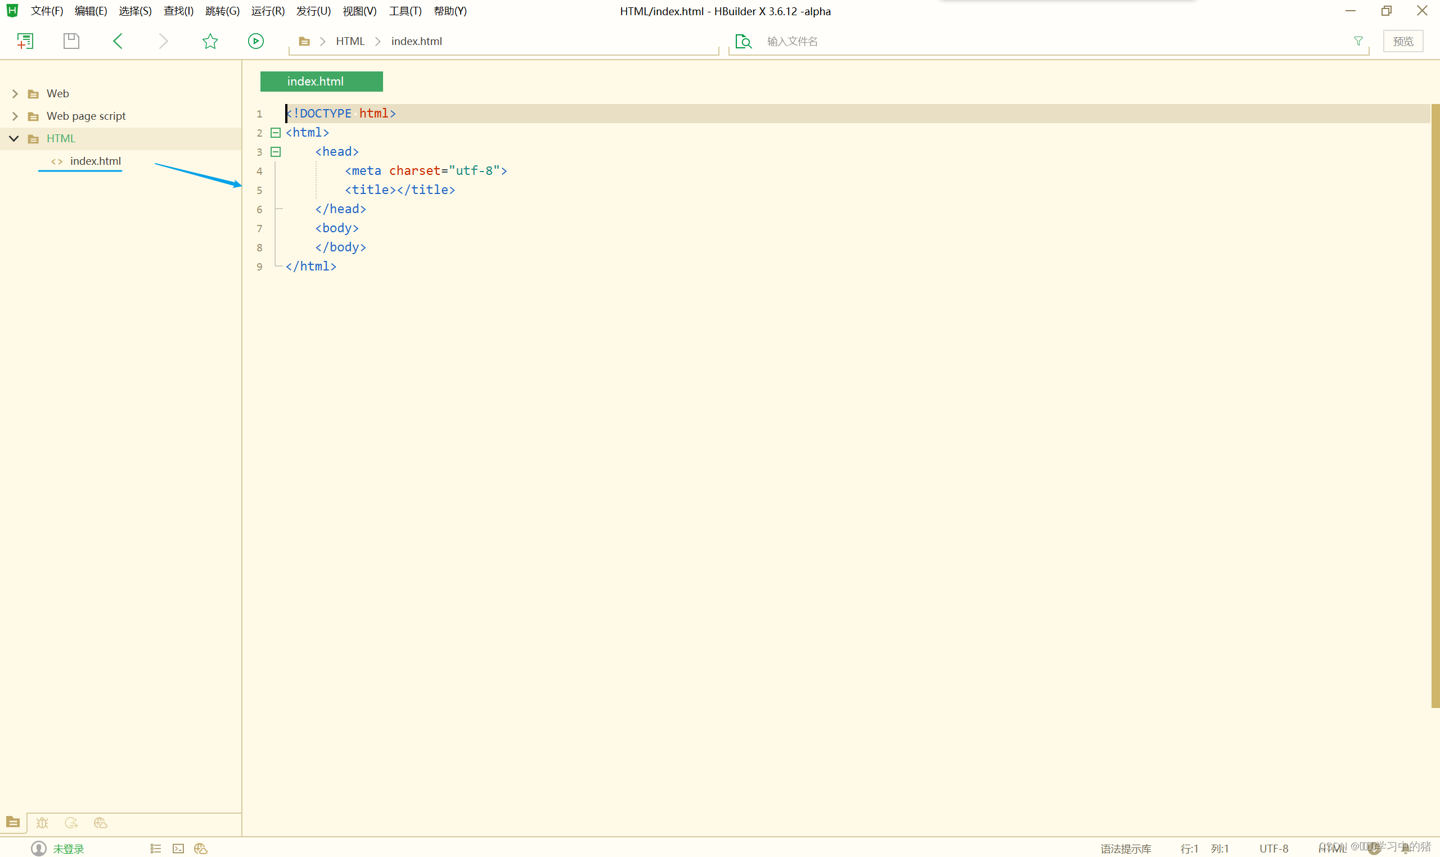Expand the Web page script folder
The width and height of the screenshot is (1440, 857).
[15, 116]
